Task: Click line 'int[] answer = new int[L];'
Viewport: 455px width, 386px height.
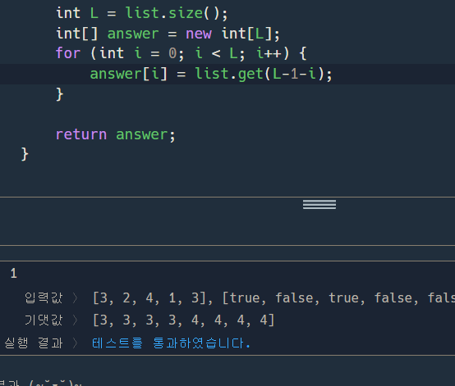Action: click(x=168, y=34)
